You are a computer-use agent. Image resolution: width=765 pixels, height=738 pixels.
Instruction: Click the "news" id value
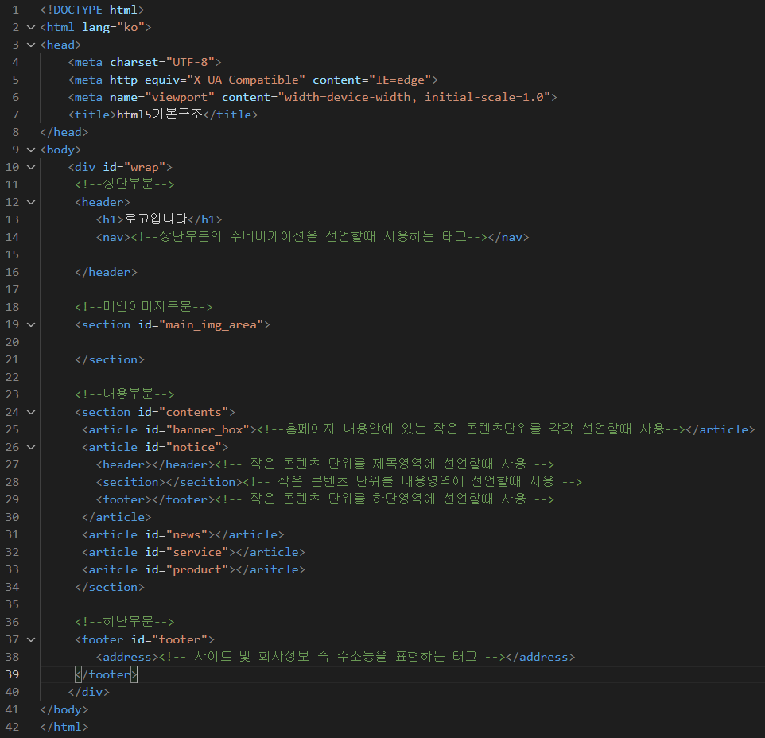[187, 535]
